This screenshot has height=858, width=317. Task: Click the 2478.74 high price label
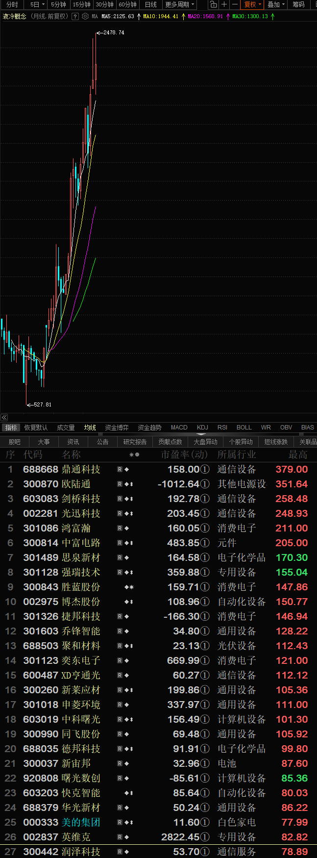(114, 32)
